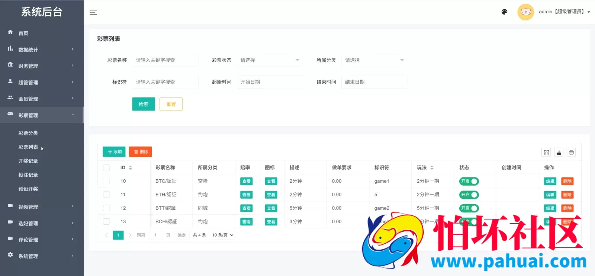Click pagination 确定 button
This screenshot has height=276, width=595.
click(x=181, y=235)
